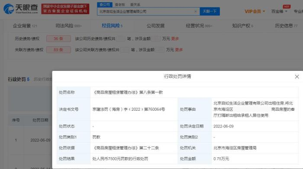Click the 天眼一下 search button
This screenshot has height=169, width=303.
(x=210, y=11)
